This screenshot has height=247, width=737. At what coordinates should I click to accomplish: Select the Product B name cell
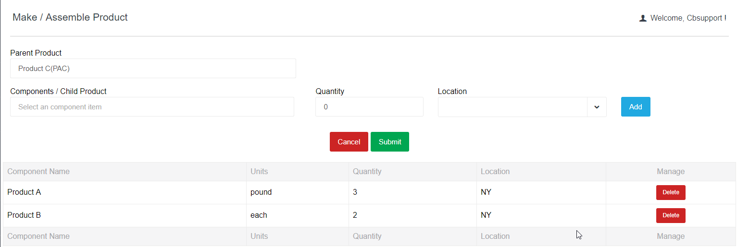[x=24, y=215]
